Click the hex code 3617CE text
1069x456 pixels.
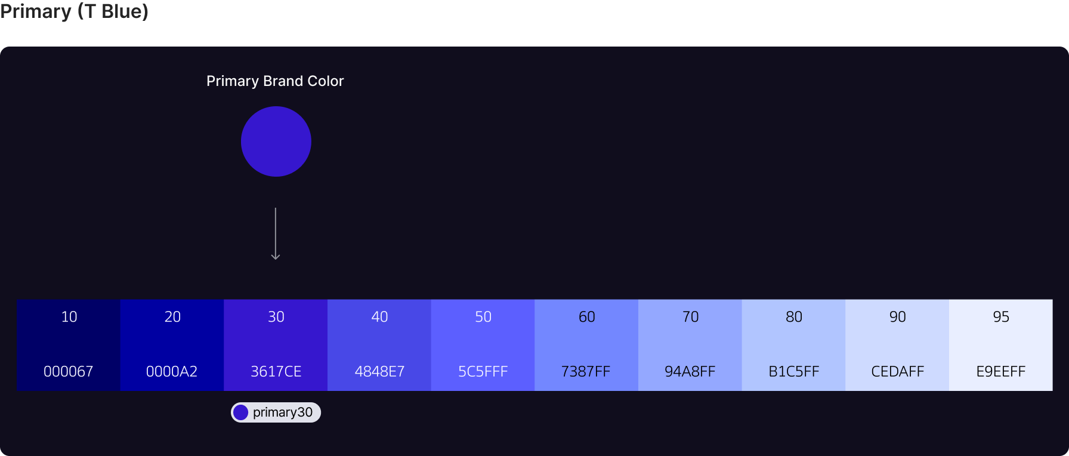(276, 371)
